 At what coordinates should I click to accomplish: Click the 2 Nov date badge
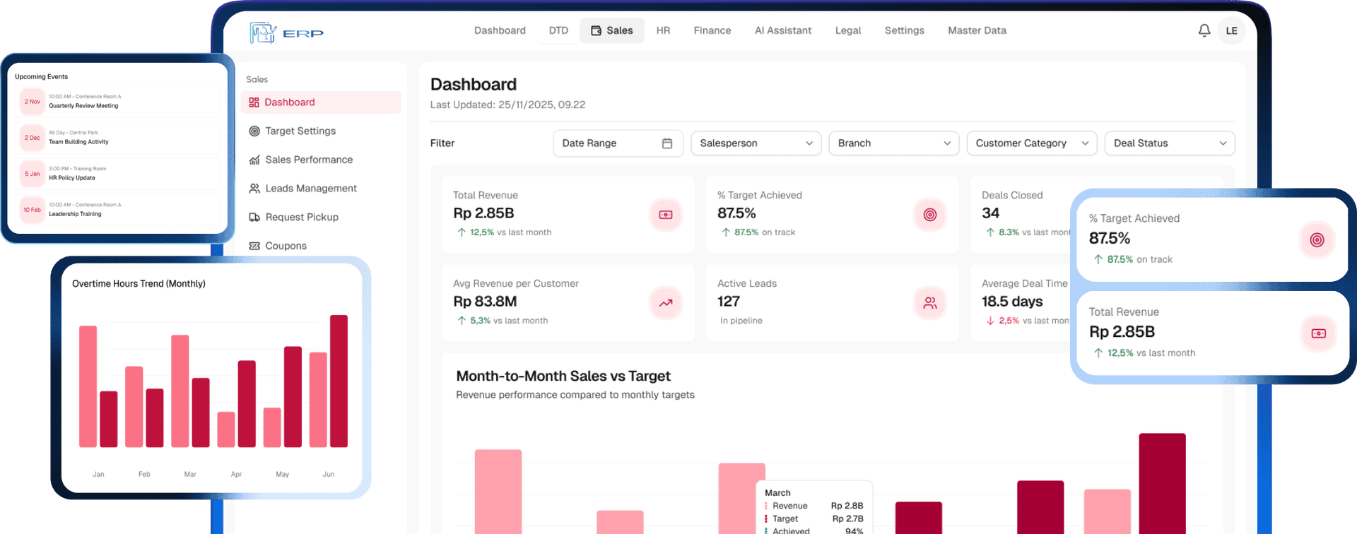point(33,102)
